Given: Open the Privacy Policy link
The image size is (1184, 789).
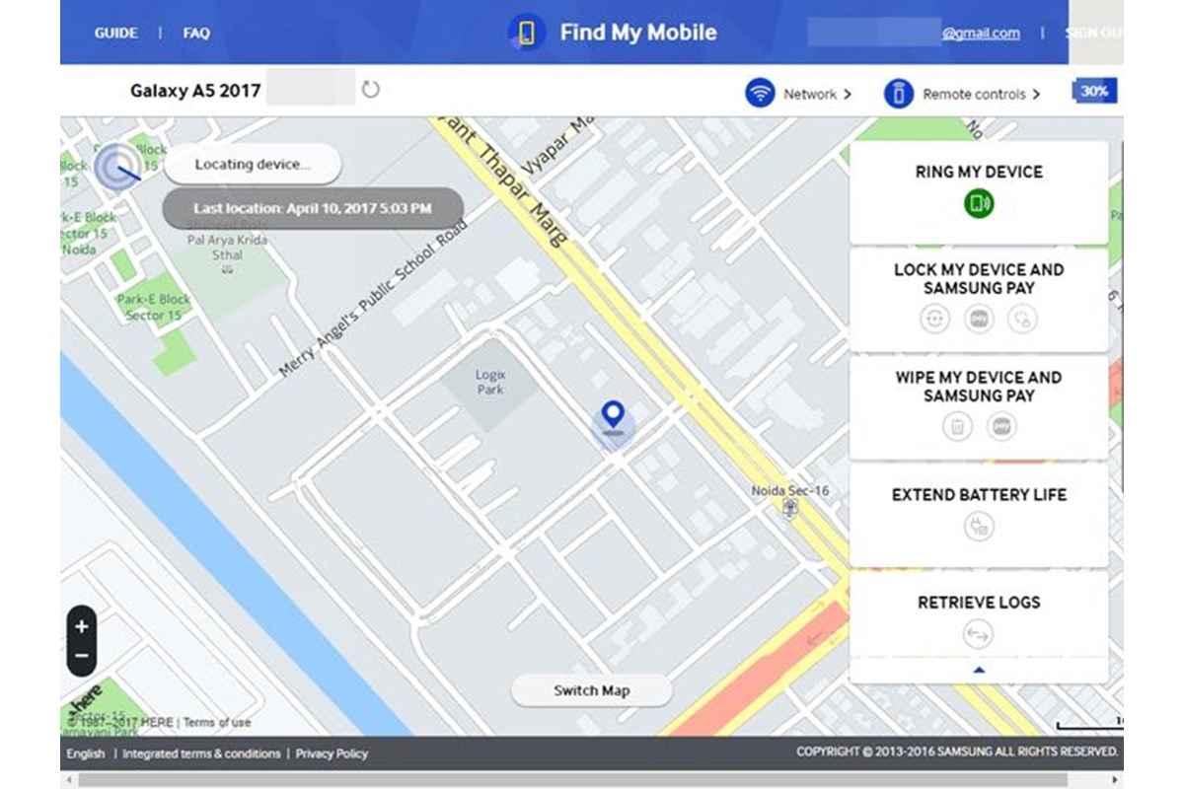Looking at the screenshot, I should 332,753.
